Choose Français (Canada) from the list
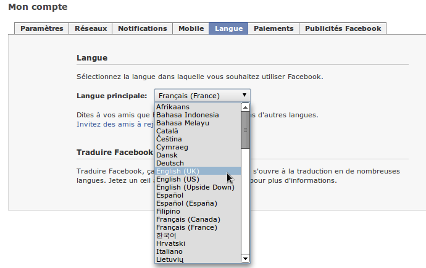This screenshot has width=426, height=268. tap(198, 219)
